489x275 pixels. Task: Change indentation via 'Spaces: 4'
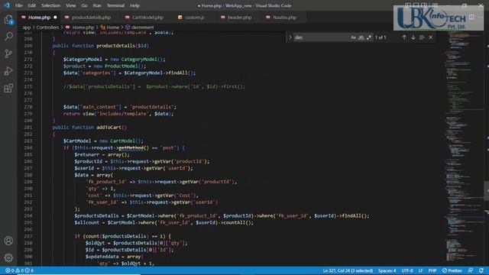(387, 270)
